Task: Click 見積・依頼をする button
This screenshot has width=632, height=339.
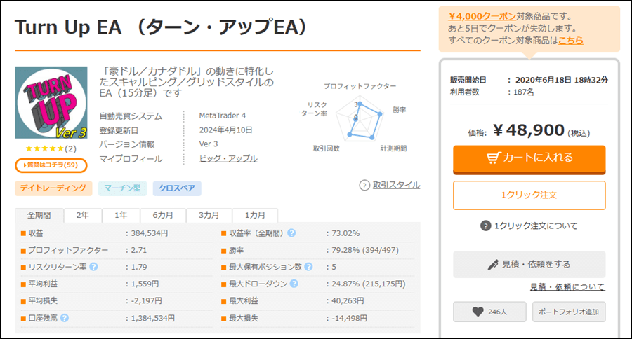Action: (x=529, y=264)
